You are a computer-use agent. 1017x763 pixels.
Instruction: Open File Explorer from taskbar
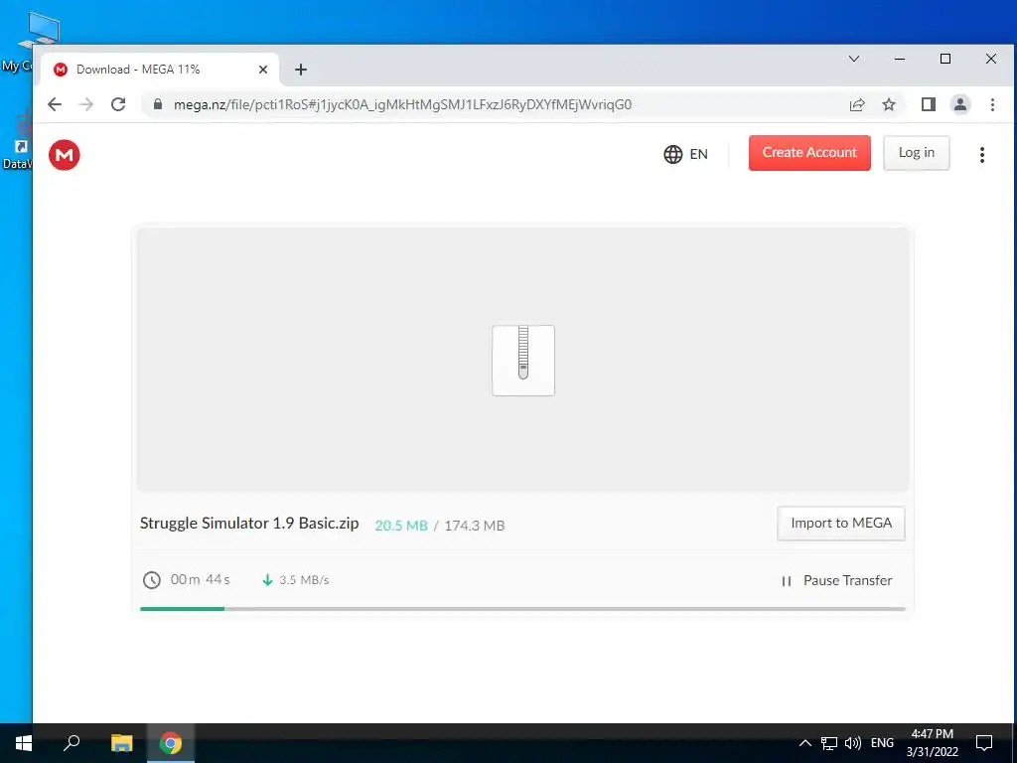click(121, 743)
